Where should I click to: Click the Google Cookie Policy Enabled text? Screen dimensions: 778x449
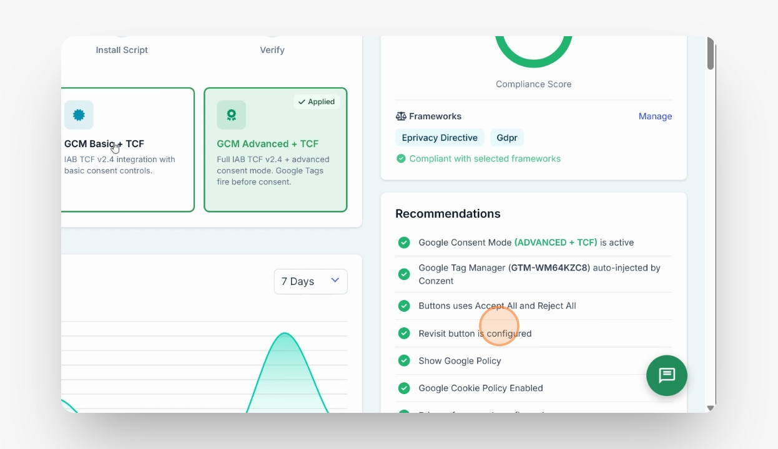pos(481,388)
